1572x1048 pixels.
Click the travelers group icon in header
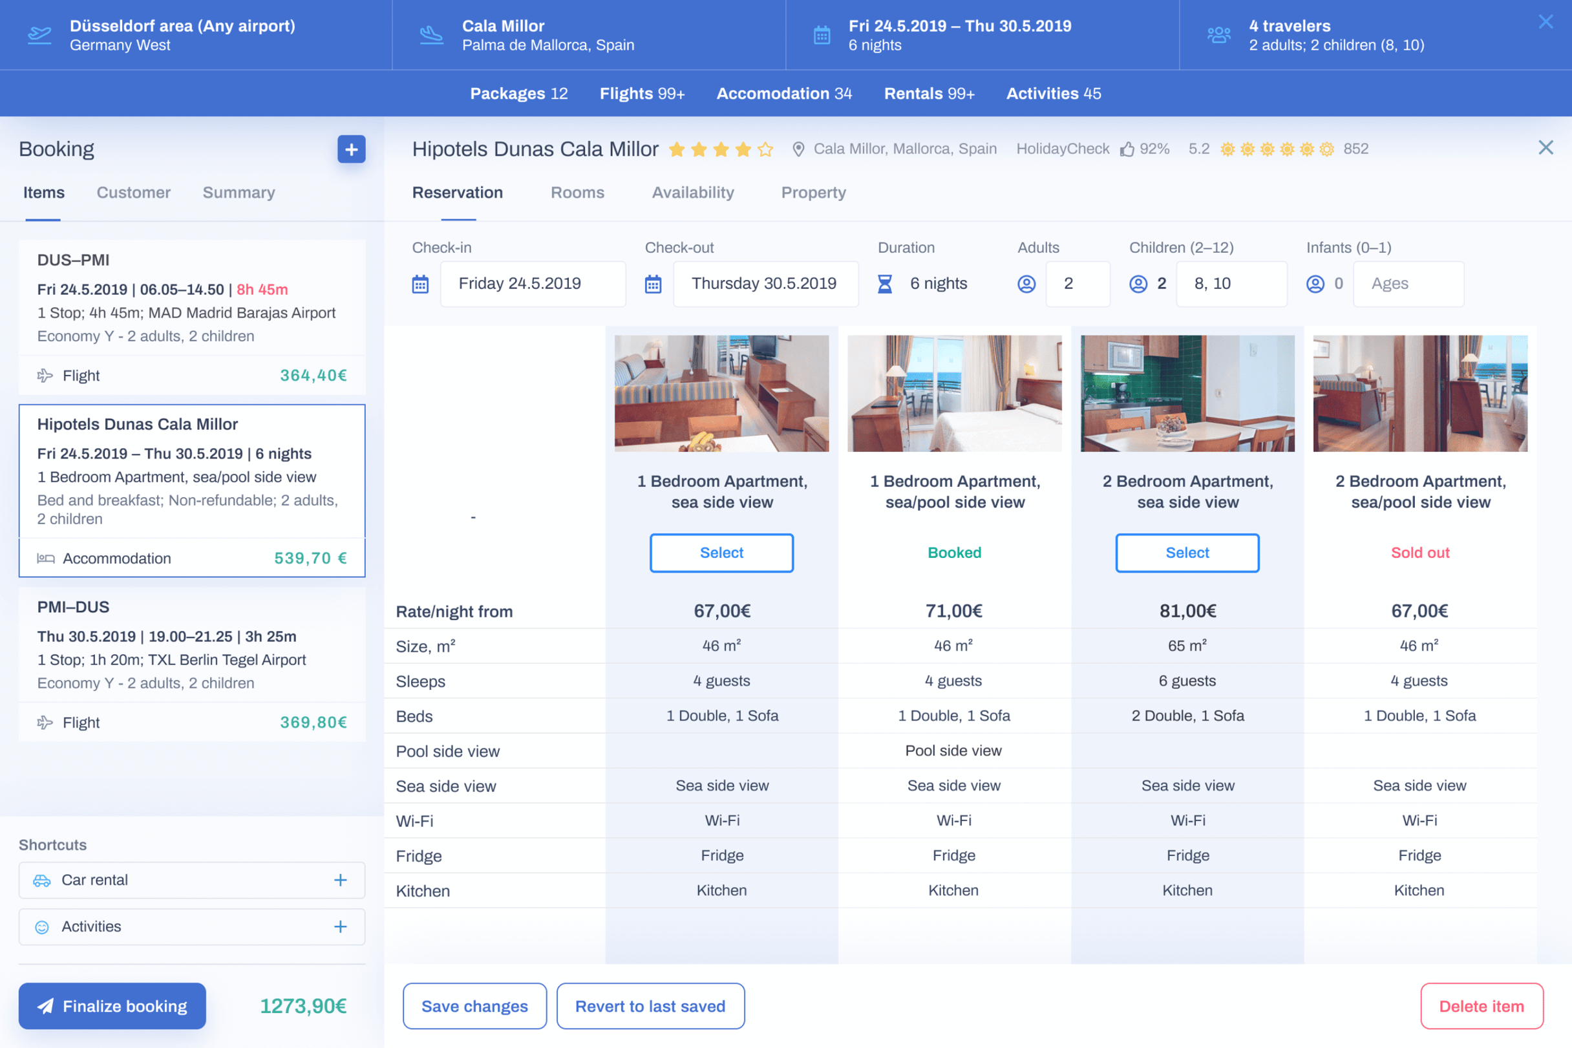coord(1218,35)
